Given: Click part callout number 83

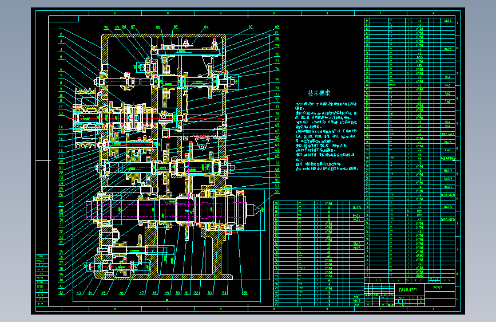Looking at the screenshot, I should [251, 28].
